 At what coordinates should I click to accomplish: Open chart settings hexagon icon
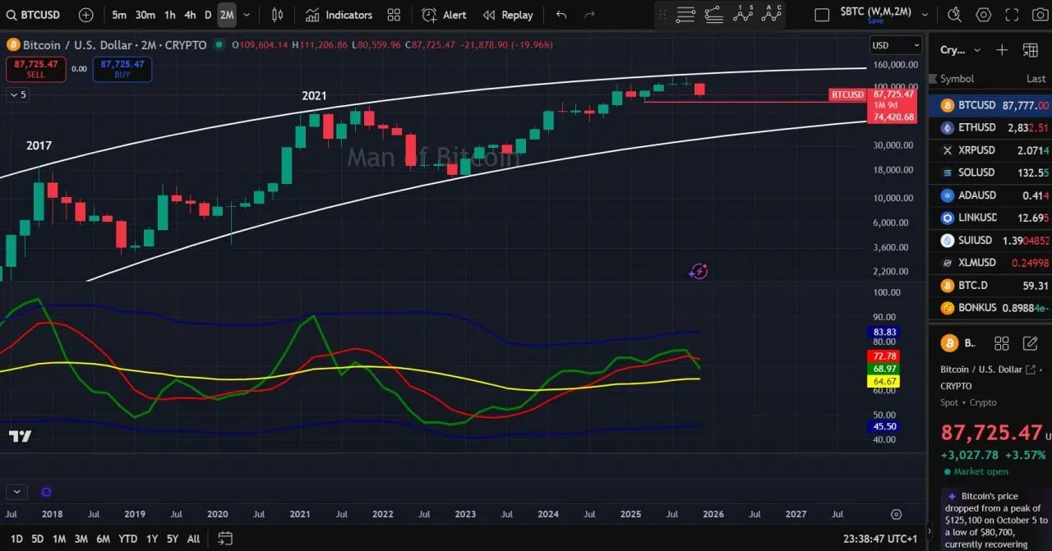click(x=984, y=15)
